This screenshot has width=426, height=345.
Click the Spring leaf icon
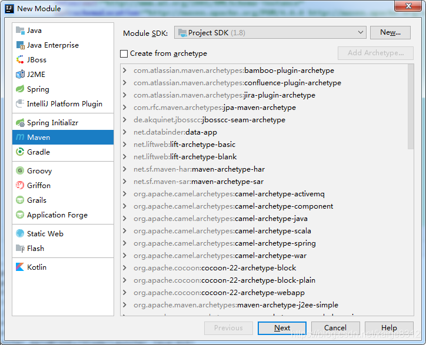(x=20, y=89)
